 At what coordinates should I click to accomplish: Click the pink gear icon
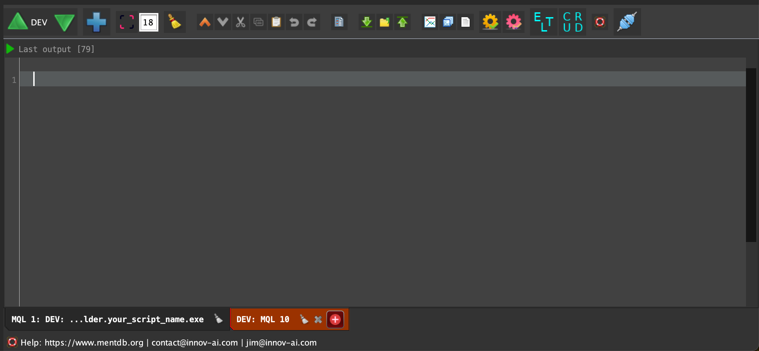(x=513, y=22)
